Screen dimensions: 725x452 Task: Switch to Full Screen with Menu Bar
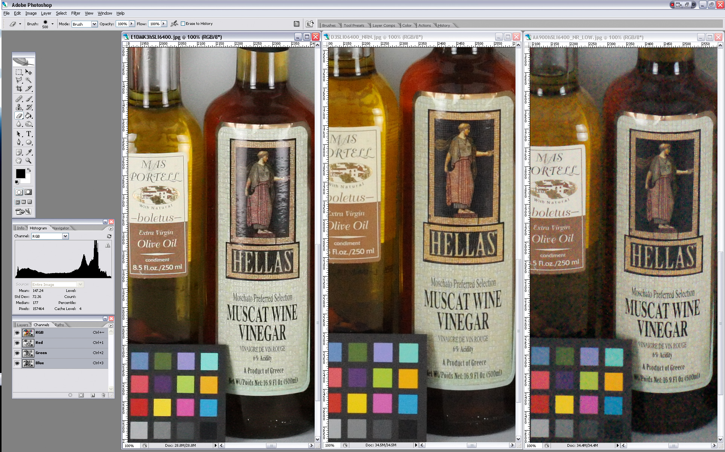[23, 202]
